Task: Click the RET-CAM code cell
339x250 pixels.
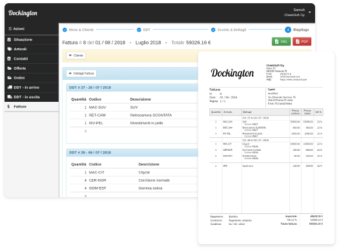Action: coord(97,115)
